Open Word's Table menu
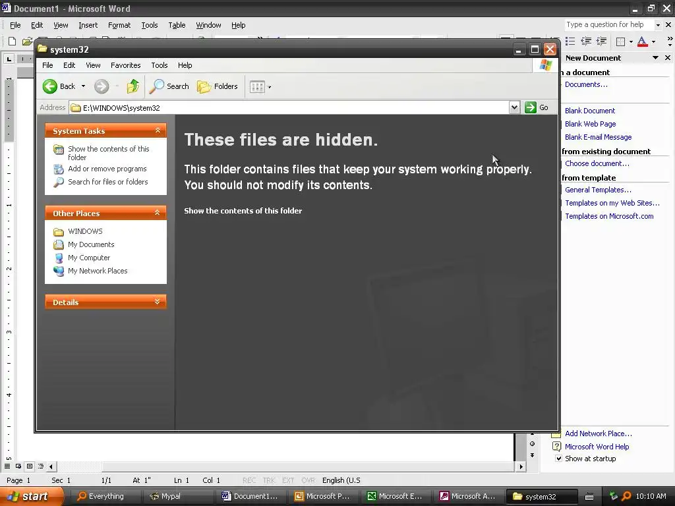675x506 pixels. pos(177,26)
